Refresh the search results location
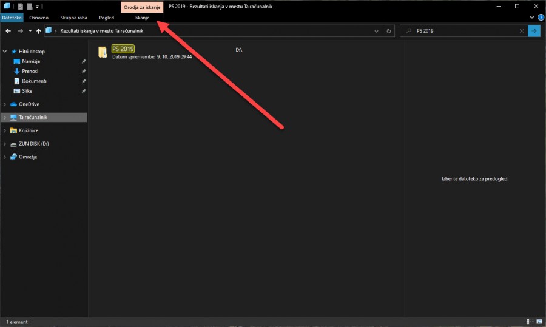The width and height of the screenshot is (546, 327). click(389, 30)
